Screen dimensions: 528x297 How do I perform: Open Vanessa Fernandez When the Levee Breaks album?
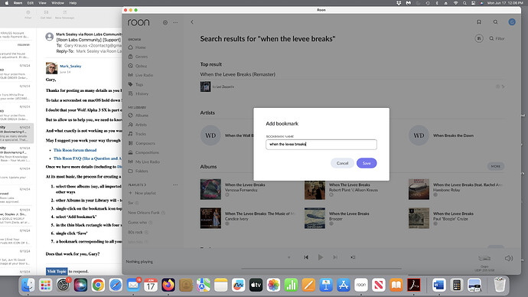click(x=210, y=189)
